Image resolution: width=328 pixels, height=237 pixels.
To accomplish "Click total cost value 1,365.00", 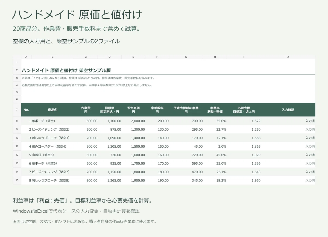I will [114, 180].
